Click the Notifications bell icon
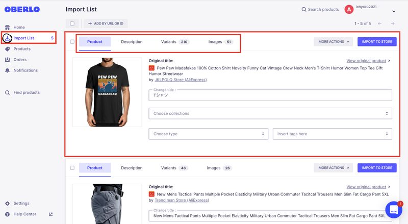408x224 pixels. coord(7,70)
